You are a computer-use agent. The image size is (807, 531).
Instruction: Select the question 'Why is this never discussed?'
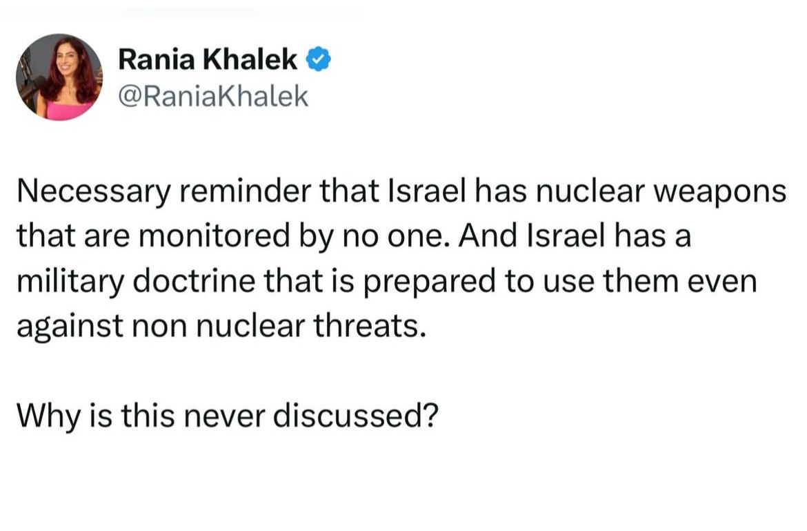point(228,415)
